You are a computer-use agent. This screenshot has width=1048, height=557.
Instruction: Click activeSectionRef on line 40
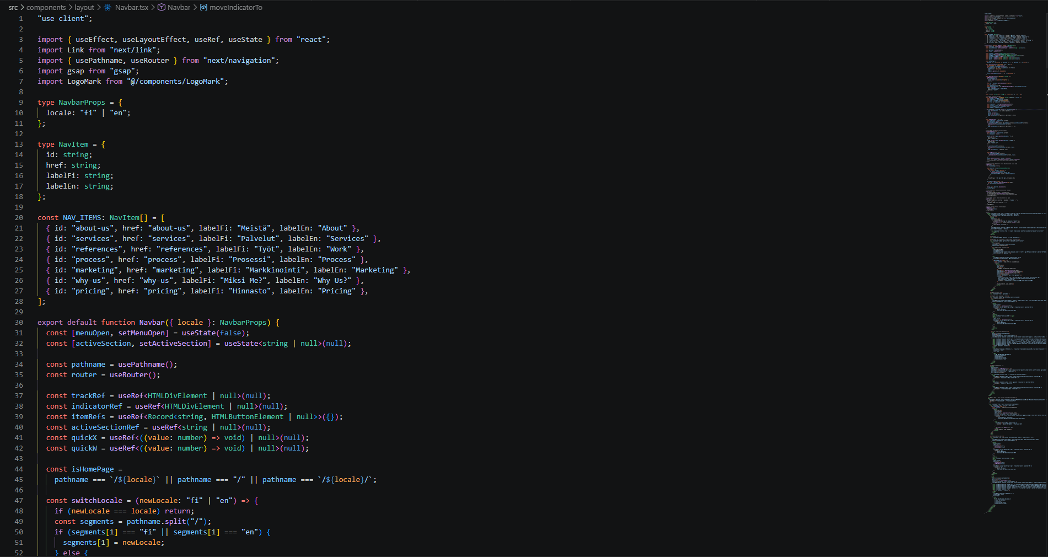[x=105, y=427]
